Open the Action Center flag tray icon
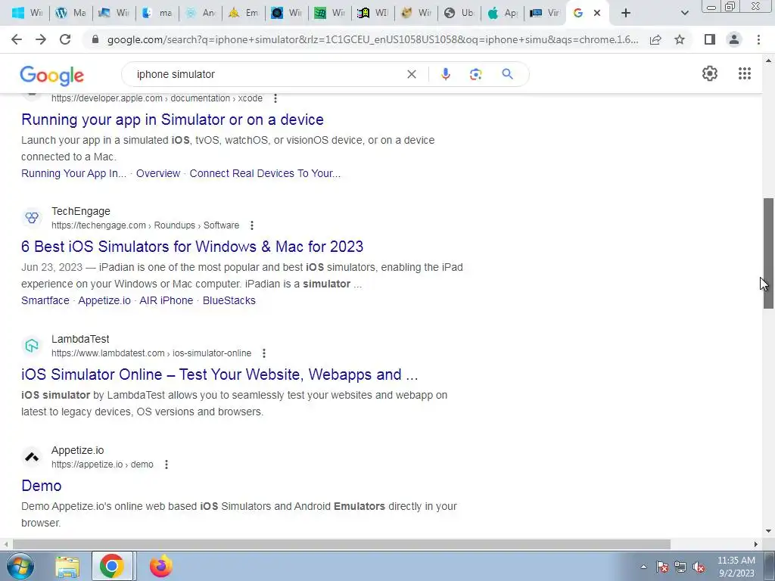The height and width of the screenshot is (581, 775). (x=662, y=567)
